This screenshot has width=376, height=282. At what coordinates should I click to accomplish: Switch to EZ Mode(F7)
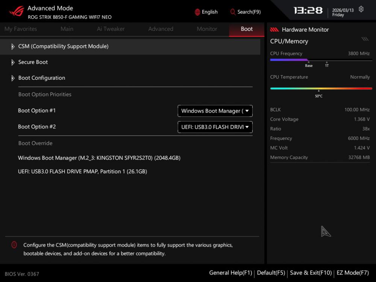(x=352, y=273)
